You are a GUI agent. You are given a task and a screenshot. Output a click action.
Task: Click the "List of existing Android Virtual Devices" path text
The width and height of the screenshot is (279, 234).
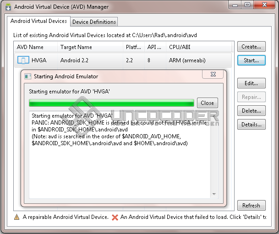coord(105,35)
